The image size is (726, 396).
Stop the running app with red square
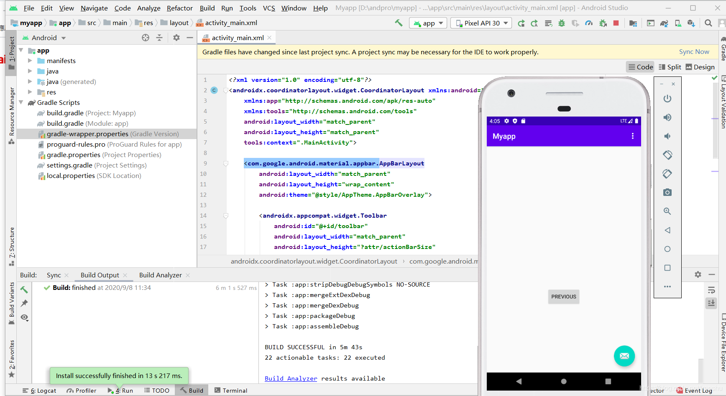pos(616,23)
